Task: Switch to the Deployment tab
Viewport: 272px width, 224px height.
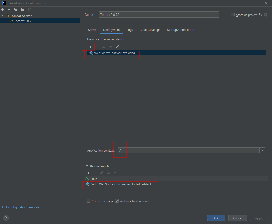Action: tap(112, 30)
